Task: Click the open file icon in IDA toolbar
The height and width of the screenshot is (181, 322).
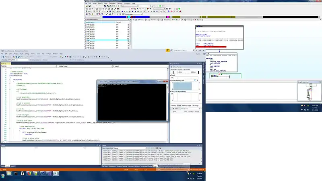Action: click(x=87, y=6)
